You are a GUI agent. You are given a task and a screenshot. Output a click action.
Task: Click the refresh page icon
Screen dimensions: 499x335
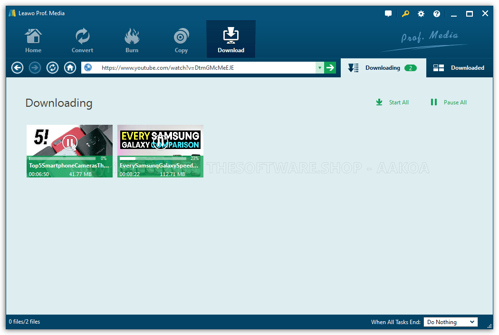click(52, 68)
